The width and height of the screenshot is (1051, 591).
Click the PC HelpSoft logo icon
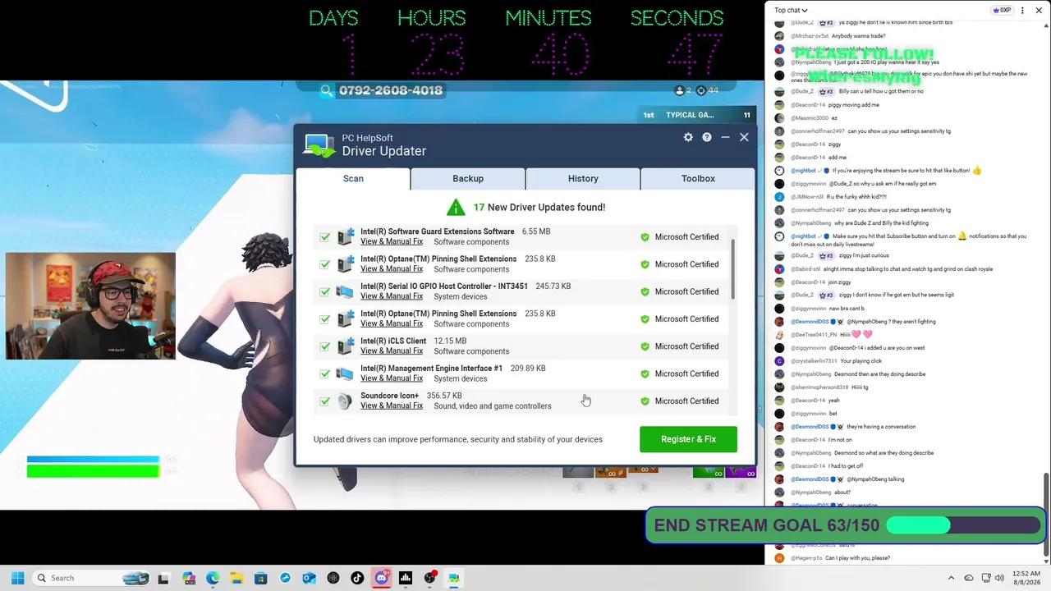pyautogui.click(x=319, y=144)
